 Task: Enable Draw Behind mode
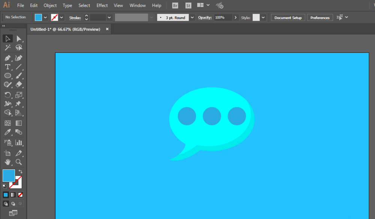pyautogui.click(x=13, y=204)
